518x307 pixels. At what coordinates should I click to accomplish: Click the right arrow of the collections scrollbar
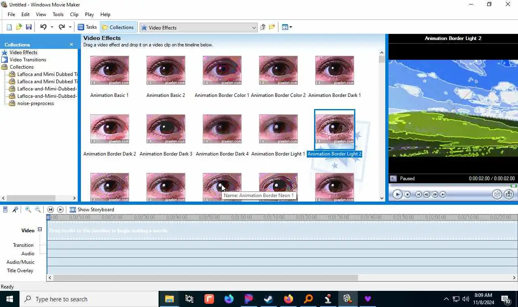point(74,198)
